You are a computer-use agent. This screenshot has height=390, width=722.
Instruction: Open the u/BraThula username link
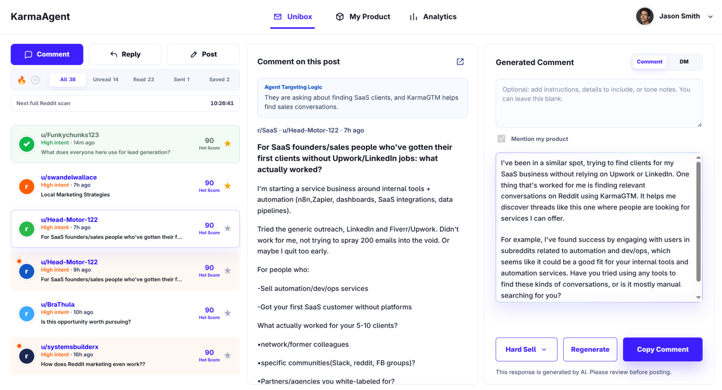58,304
